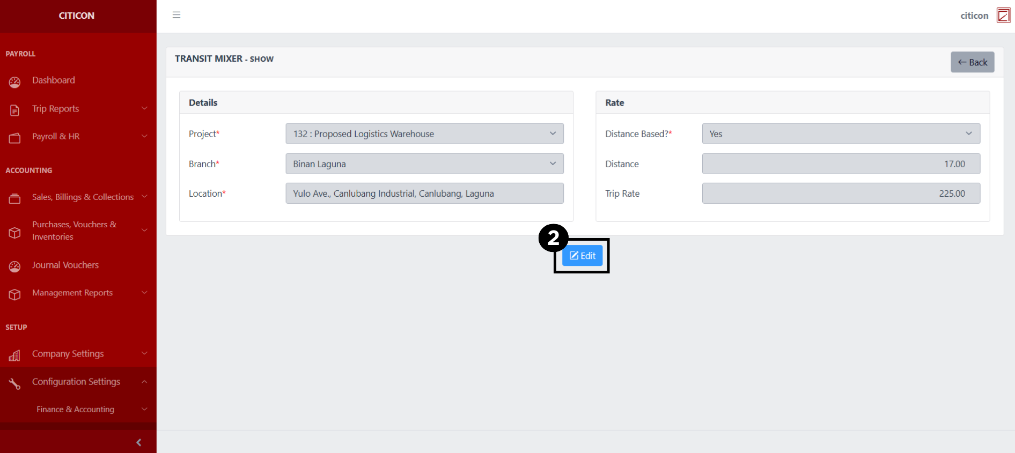Click the Edit button
Image resolution: width=1015 pixels, height=453 pixels.
coord(582,256)
